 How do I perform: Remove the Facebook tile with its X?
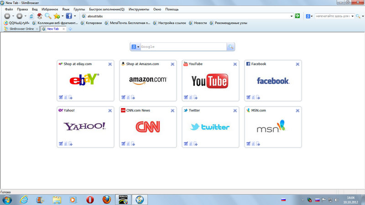point(297,64)
